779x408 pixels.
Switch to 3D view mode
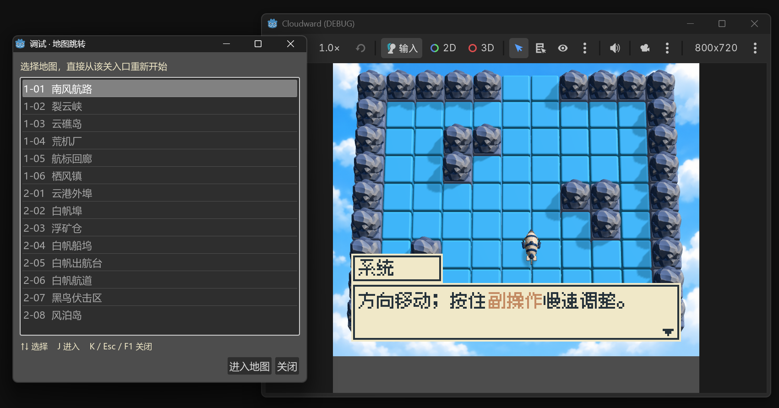point(481,48)
